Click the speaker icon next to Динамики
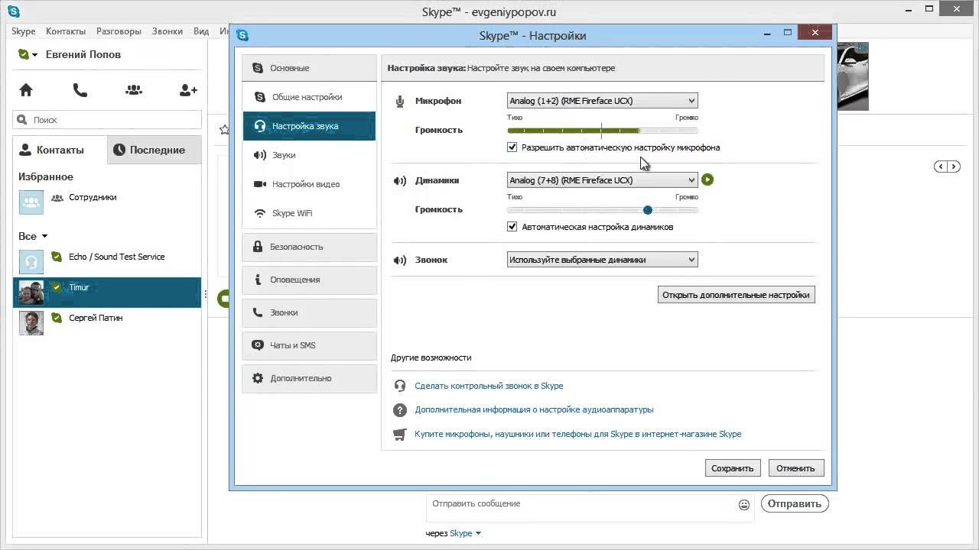This screenshot has width=979, height=550. (399, 181)
